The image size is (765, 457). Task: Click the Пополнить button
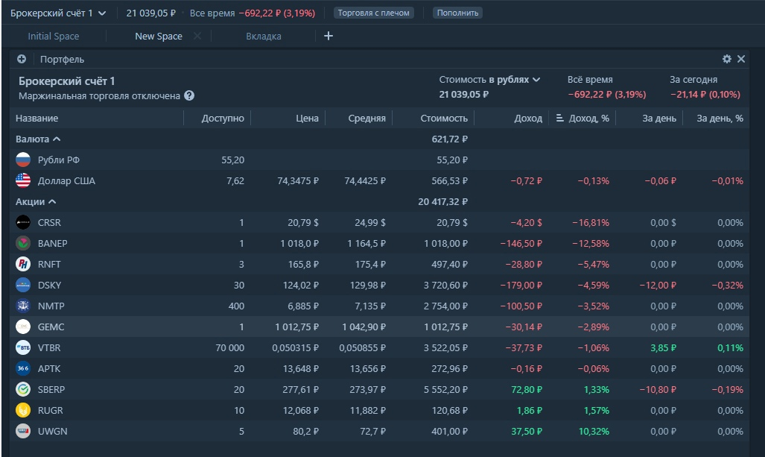coord(457,13)
